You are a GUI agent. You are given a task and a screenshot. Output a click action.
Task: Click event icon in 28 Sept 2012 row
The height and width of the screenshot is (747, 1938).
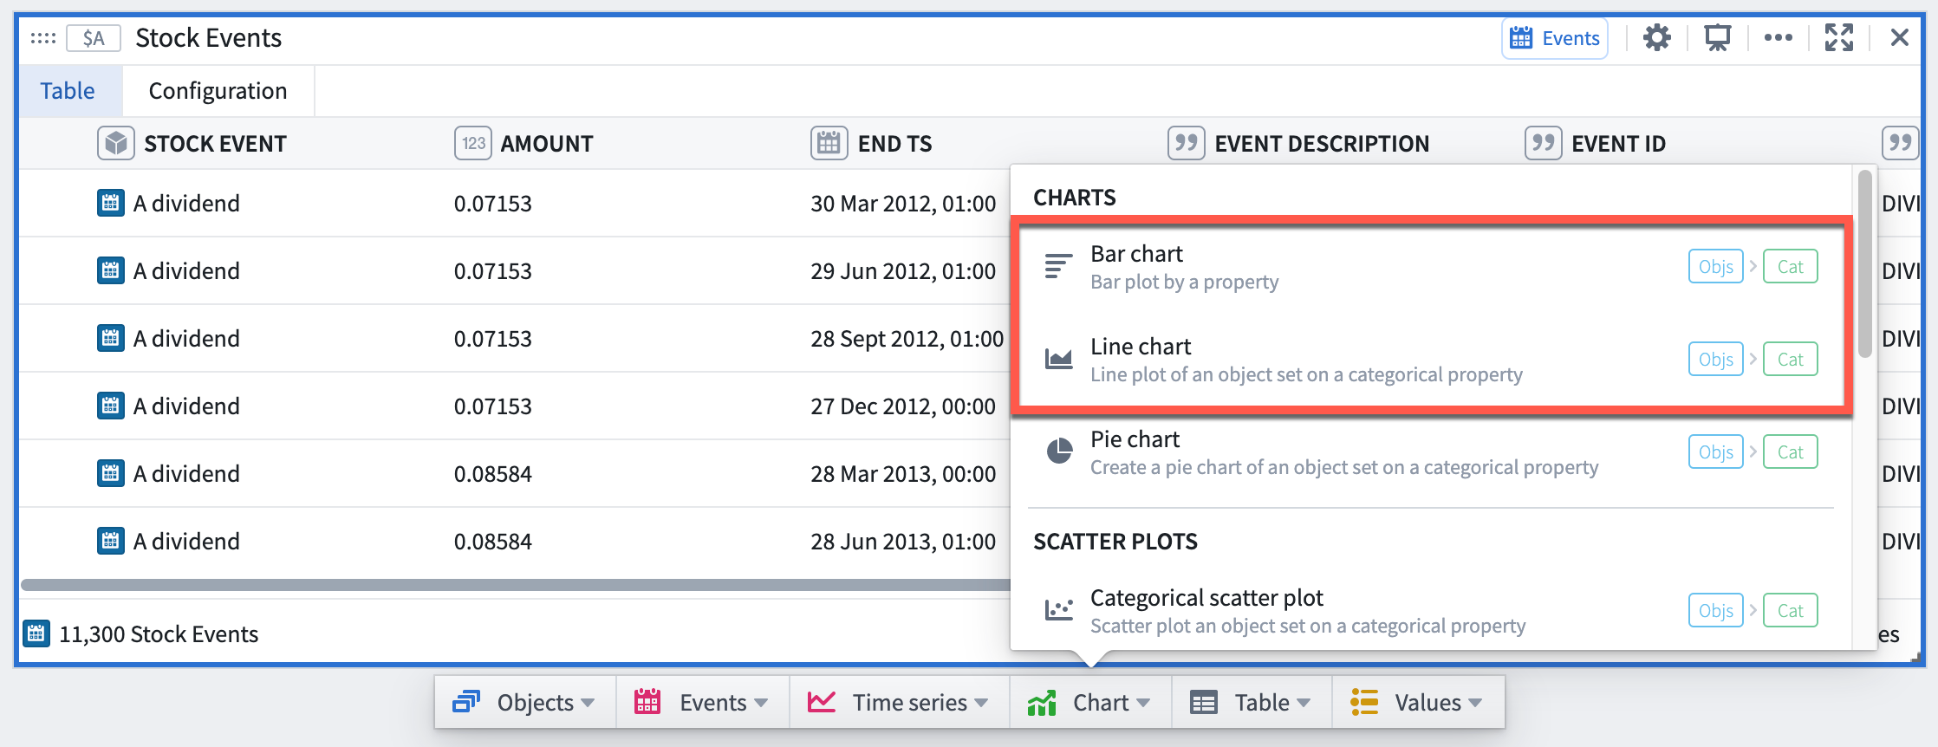pos(111,339)
